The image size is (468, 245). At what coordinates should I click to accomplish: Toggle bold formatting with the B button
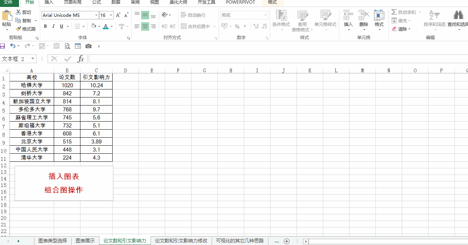click(45, 26)
